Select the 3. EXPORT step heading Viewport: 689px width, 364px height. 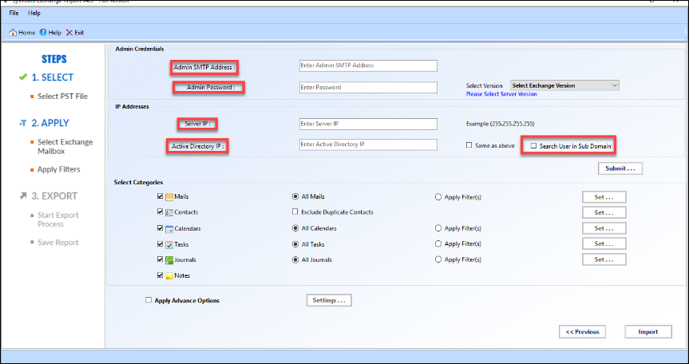click(54, 196)
